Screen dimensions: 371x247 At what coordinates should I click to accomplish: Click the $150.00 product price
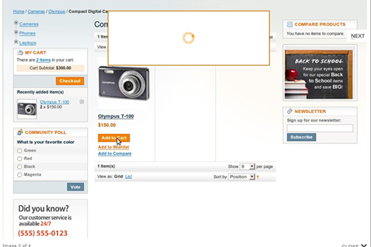click(x=107, y=125)
